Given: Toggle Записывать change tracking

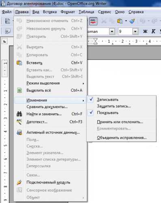Looking at the screenshot, I should [121, 99].
